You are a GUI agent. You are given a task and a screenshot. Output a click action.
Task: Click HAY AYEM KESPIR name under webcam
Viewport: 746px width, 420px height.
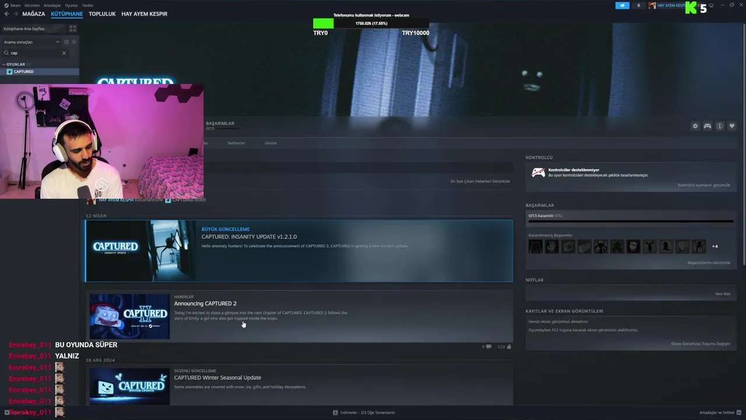pyautogui.click(x=116, y=200)
